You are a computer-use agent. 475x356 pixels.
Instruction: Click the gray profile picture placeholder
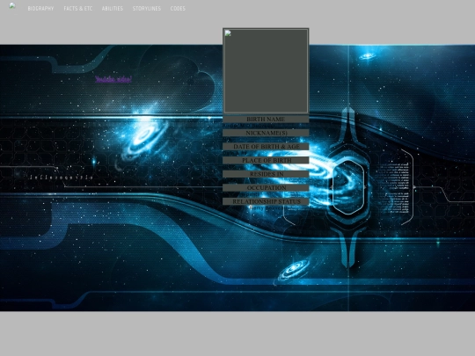click(x=266, y=71)
